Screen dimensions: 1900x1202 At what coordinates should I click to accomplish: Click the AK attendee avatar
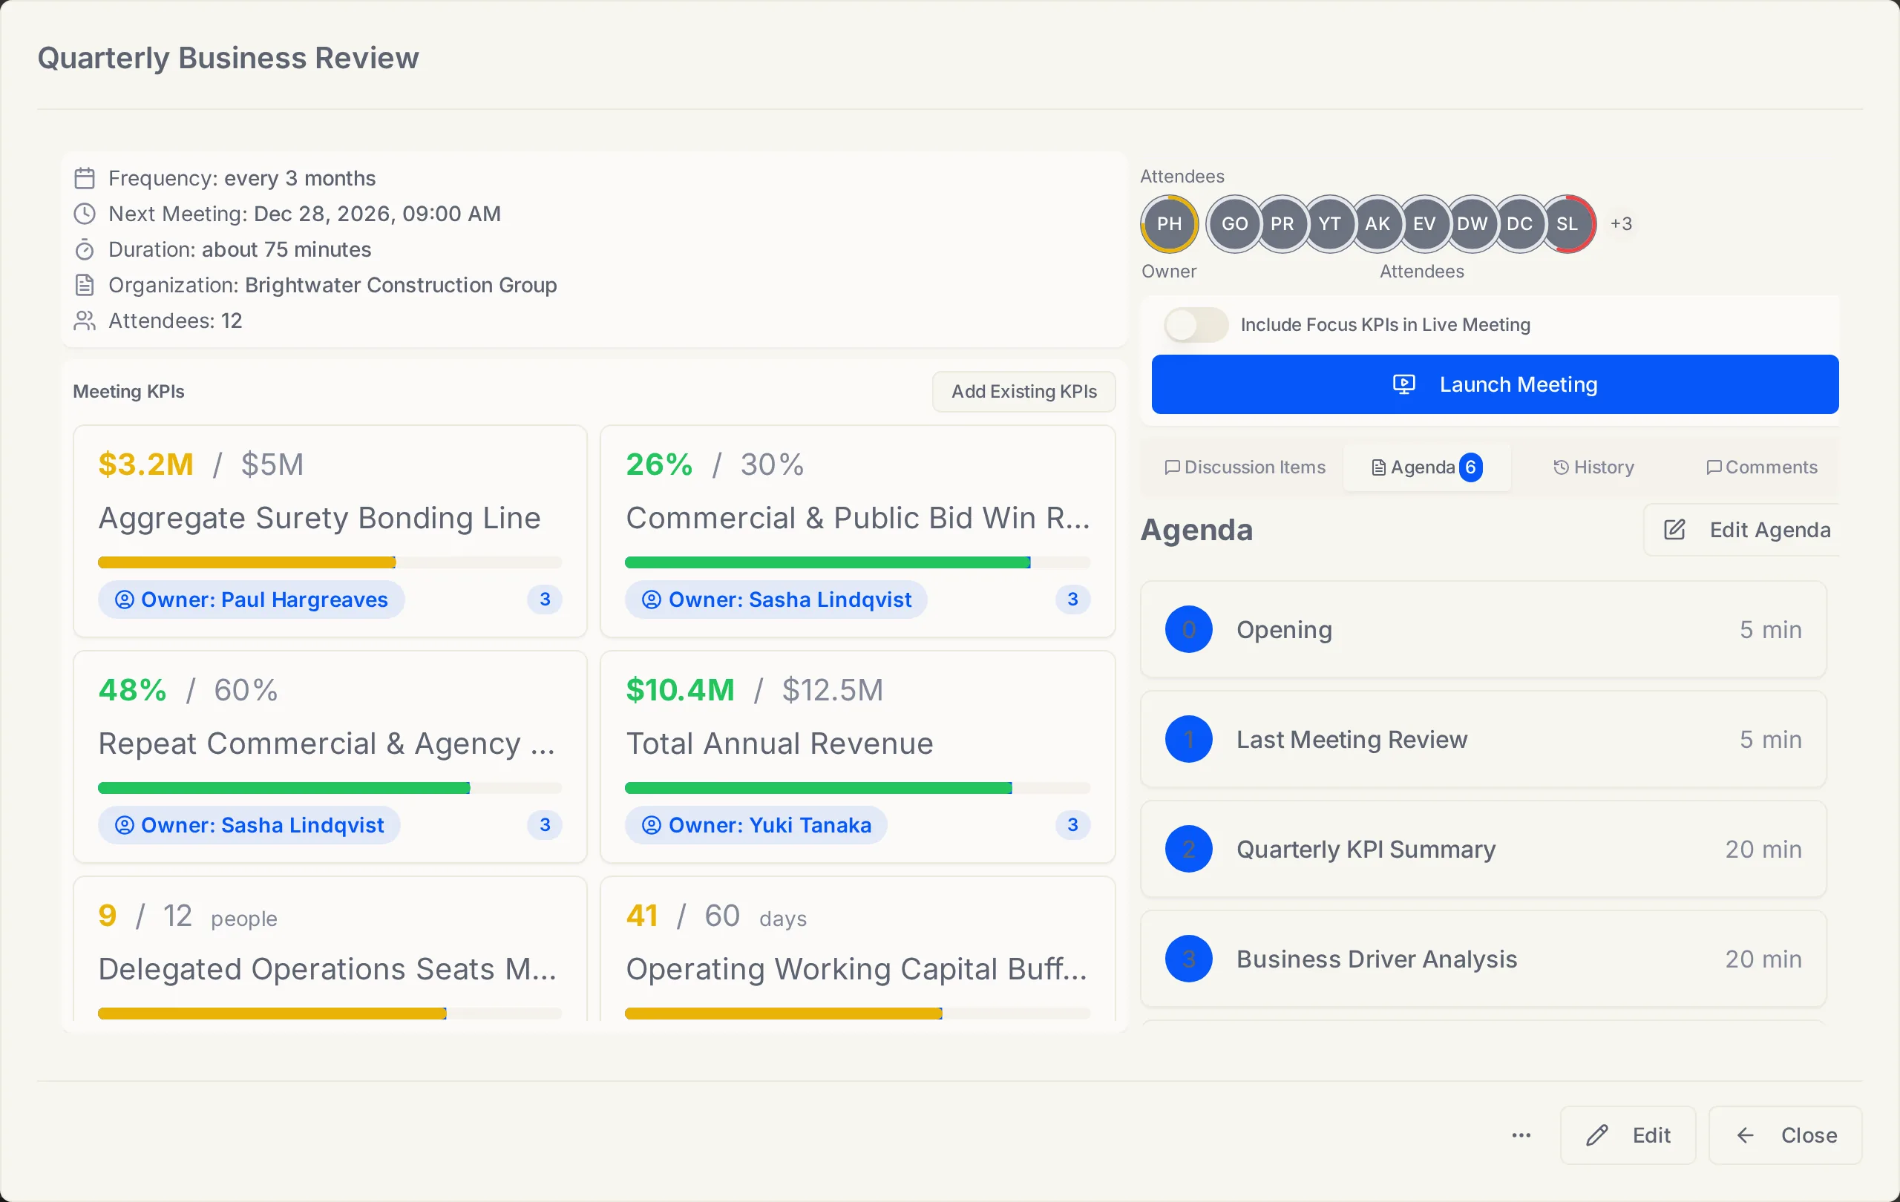(1377, 224)
